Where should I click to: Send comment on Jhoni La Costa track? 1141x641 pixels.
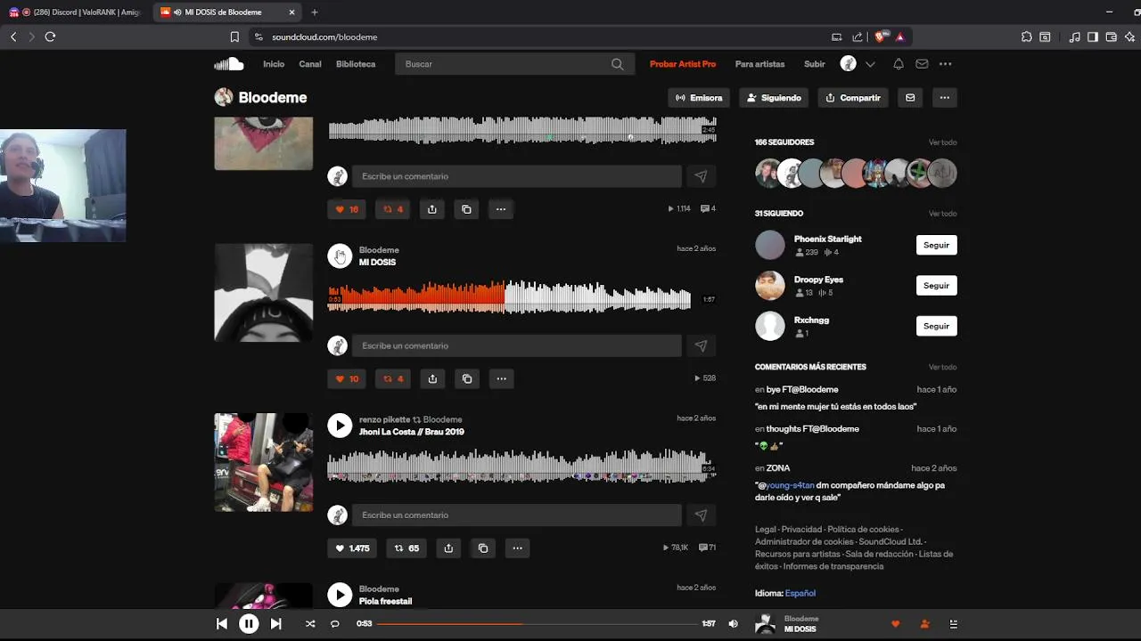701,515
